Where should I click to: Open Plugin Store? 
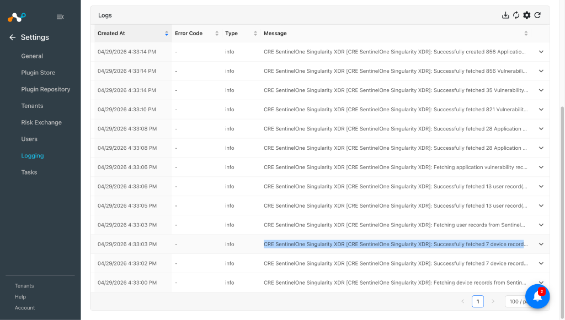38,73
